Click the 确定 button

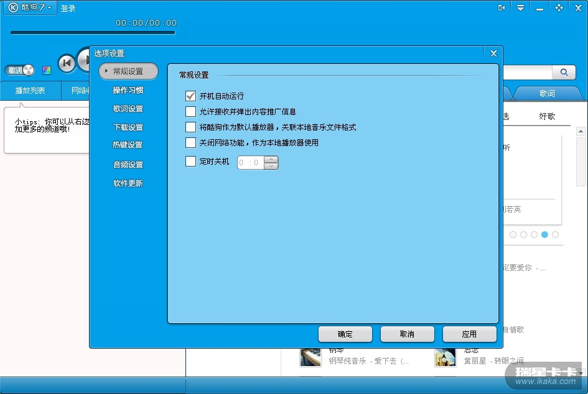point(345,334)
